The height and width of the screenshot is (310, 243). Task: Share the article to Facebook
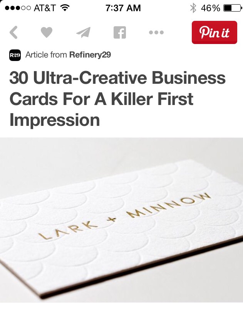point(120,32)
